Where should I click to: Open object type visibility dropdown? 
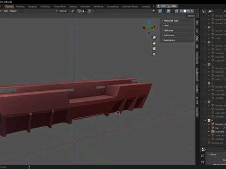[x=154, y=11]
